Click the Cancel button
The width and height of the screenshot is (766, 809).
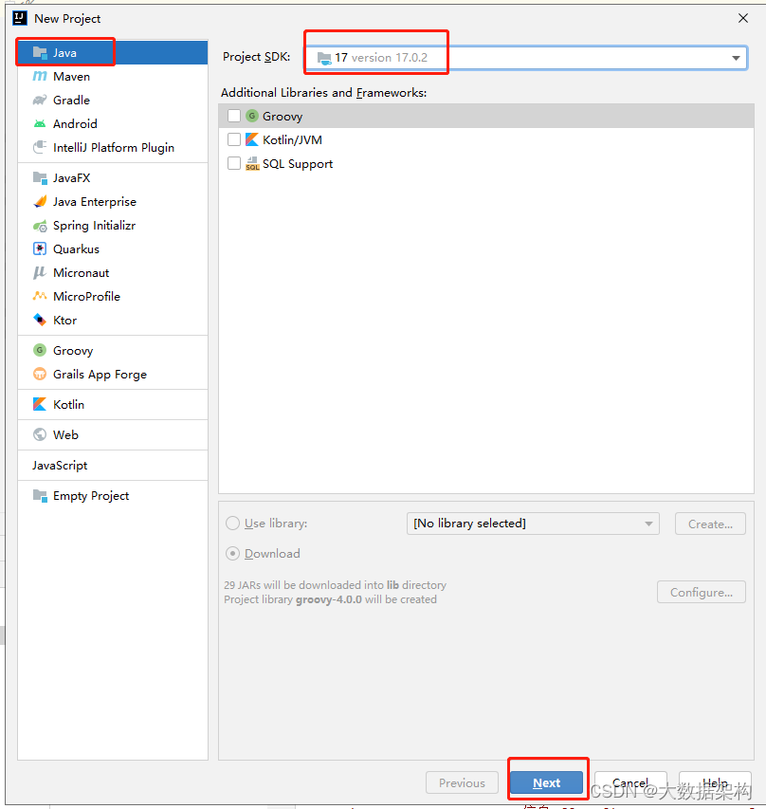(x=630, y=782)
